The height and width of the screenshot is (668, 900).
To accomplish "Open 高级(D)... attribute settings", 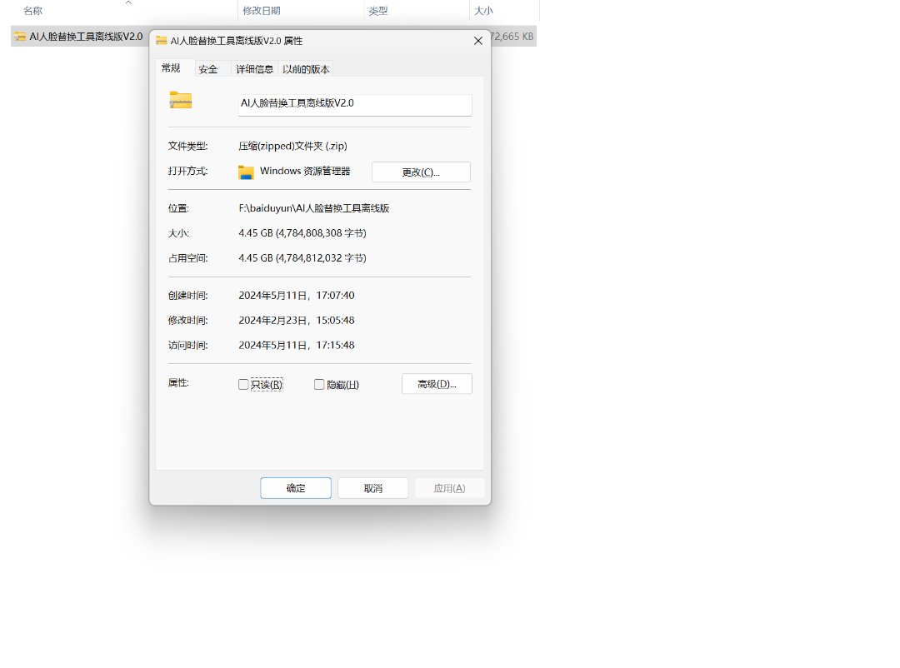I will (x=437, y=384).
